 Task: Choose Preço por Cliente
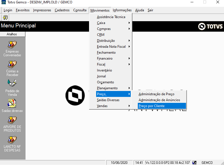pos(162,106)
